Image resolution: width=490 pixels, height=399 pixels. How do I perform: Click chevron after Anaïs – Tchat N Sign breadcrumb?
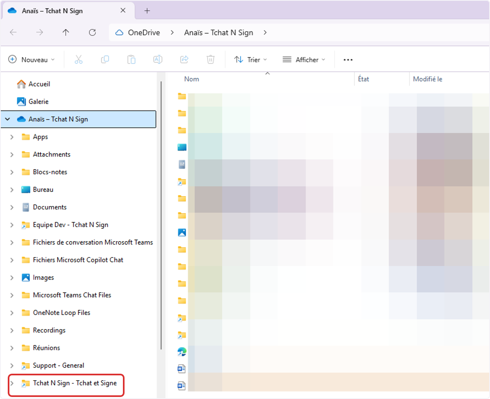265,33
